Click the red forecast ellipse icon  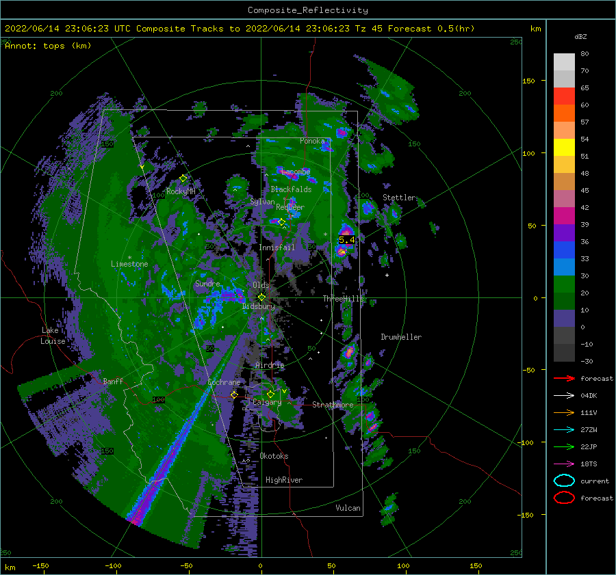point(564,498)
